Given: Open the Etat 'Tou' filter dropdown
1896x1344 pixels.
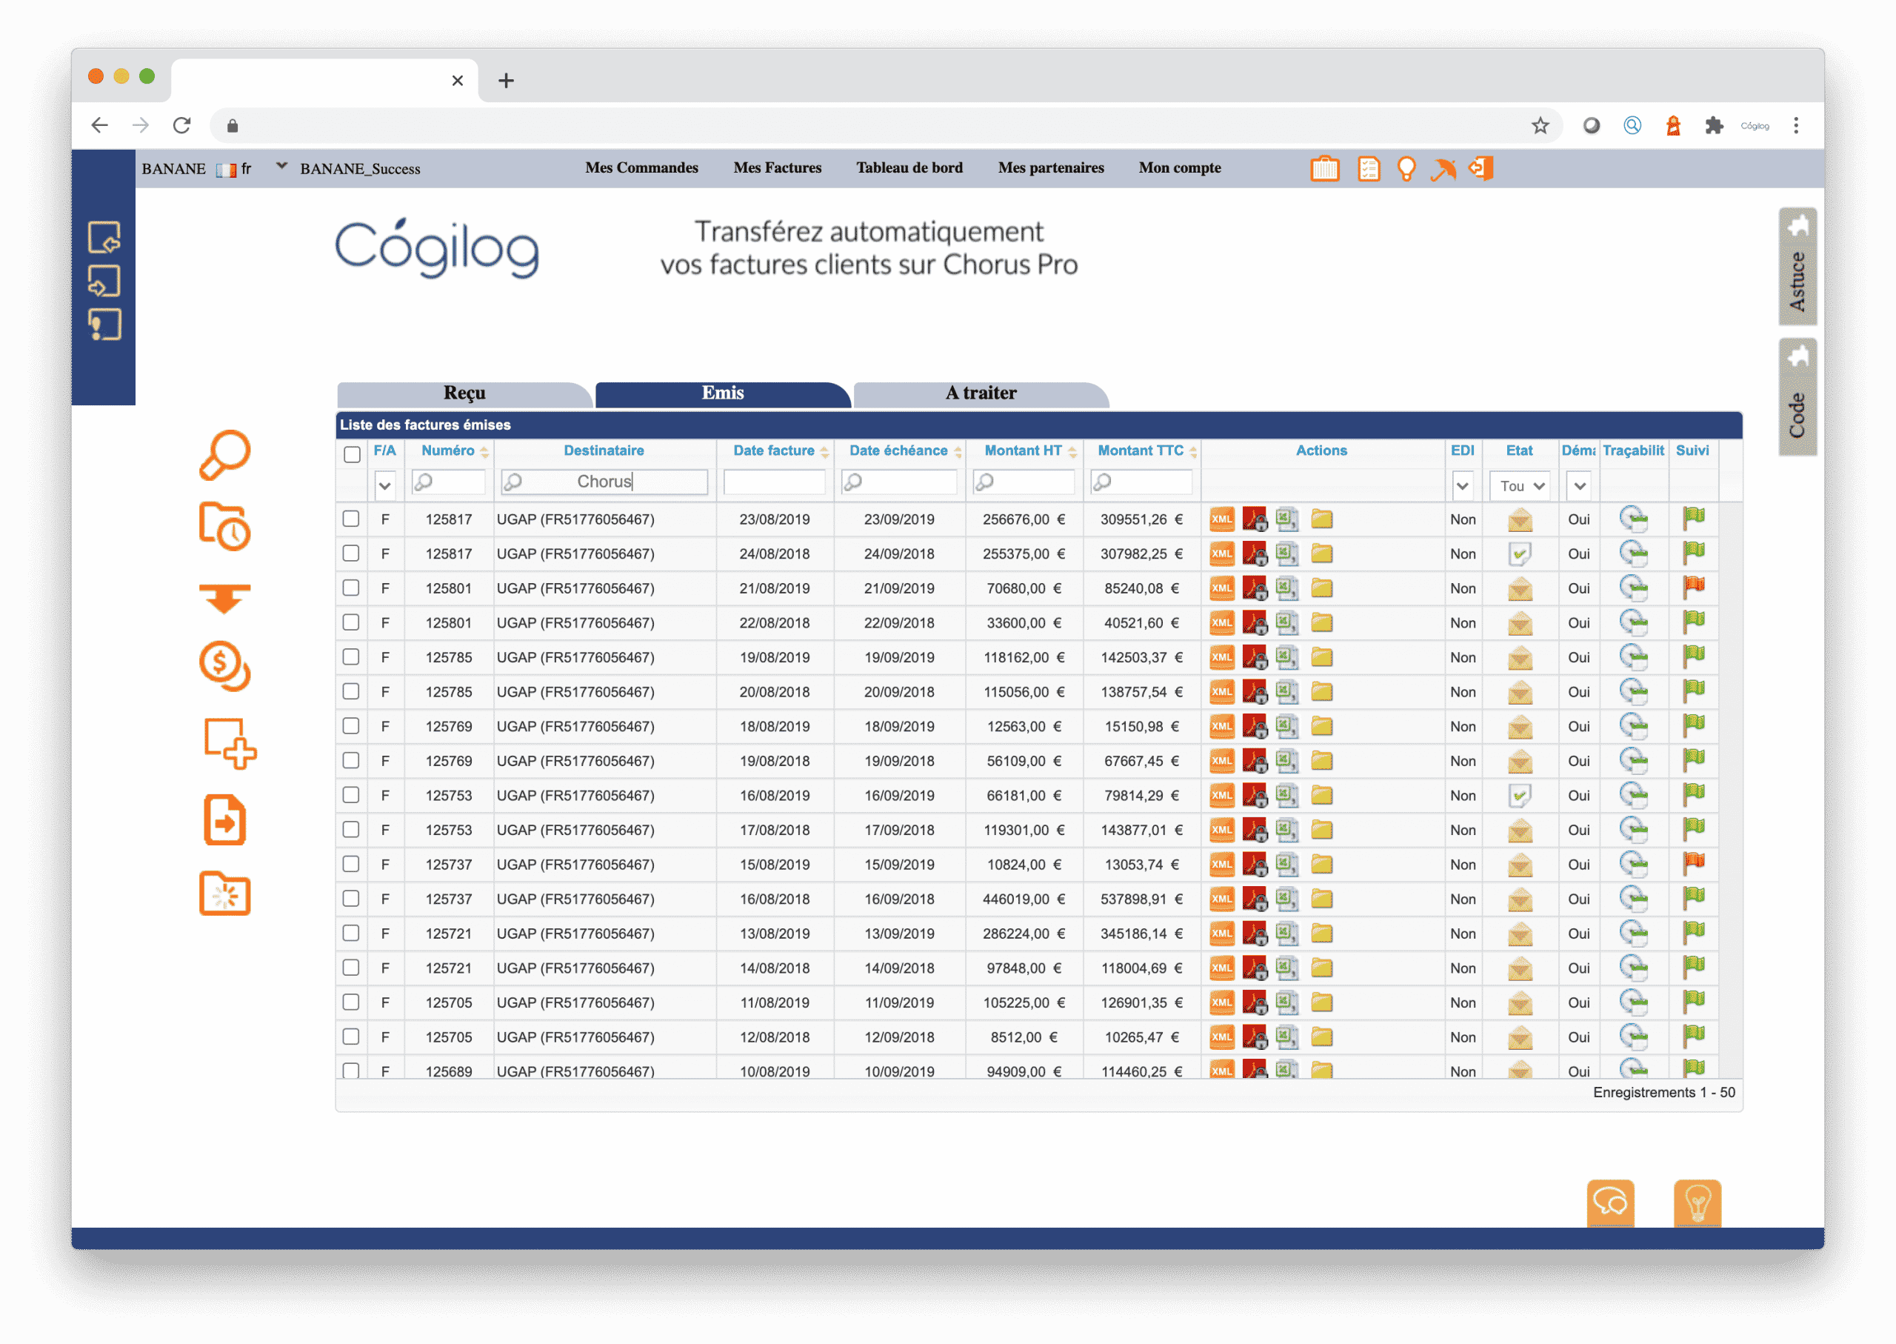Looking at the screenshot, I should [1520, 486].
